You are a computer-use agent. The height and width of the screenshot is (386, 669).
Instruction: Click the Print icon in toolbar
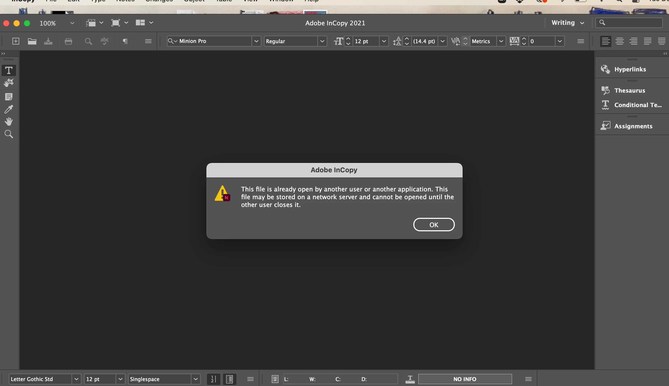pyautogui.click(x=68, y=41)
